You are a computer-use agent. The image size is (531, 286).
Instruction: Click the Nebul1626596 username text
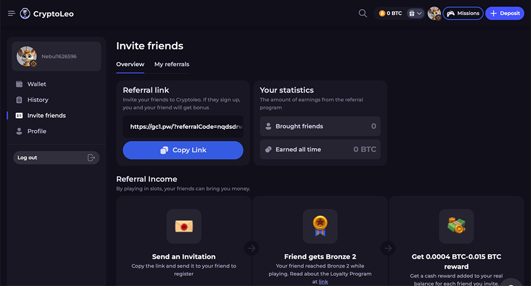click(59, 56)
